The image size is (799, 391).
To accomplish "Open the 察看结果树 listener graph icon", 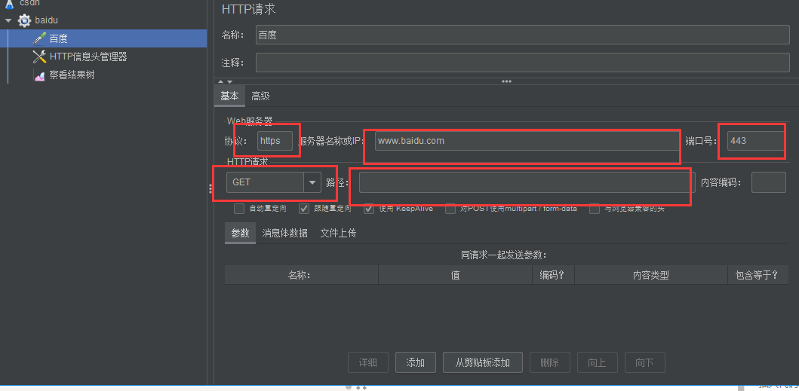I will (39, 75).
